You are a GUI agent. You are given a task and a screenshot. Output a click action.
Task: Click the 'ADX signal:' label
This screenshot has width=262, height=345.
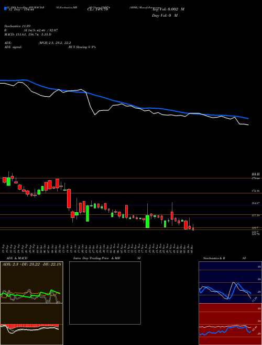[13, 47]
